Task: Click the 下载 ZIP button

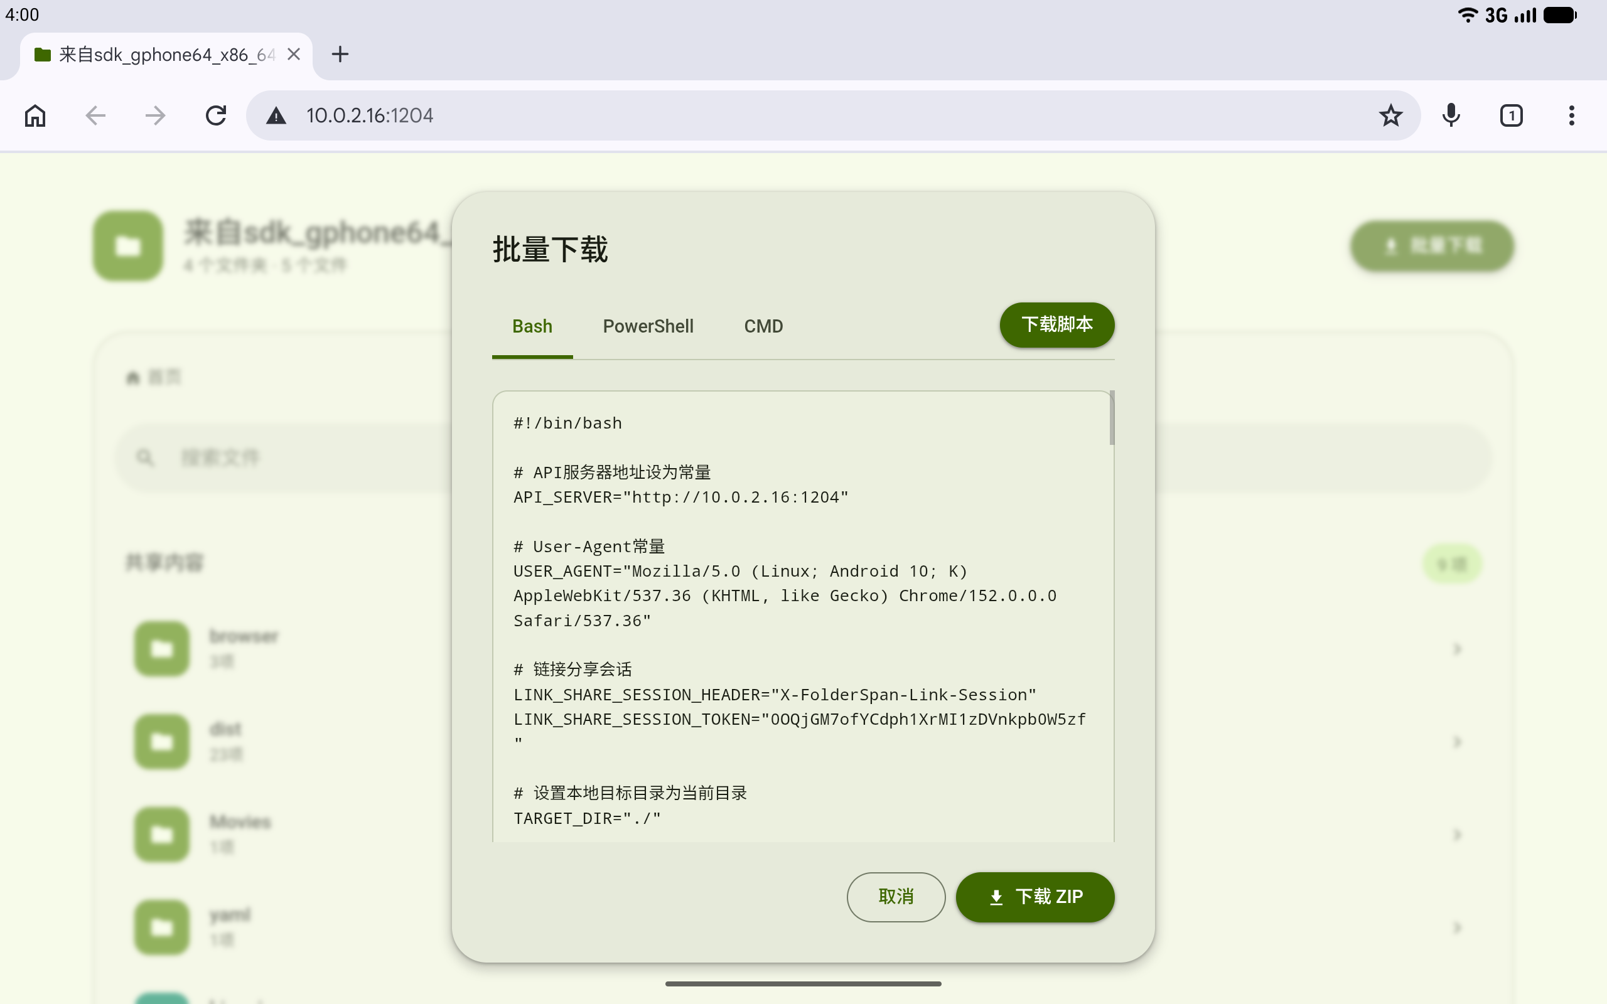Action: 1035,897
